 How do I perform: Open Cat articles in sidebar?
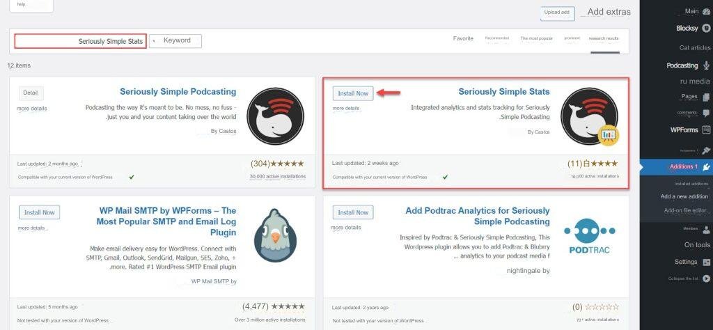pos(694,48)
